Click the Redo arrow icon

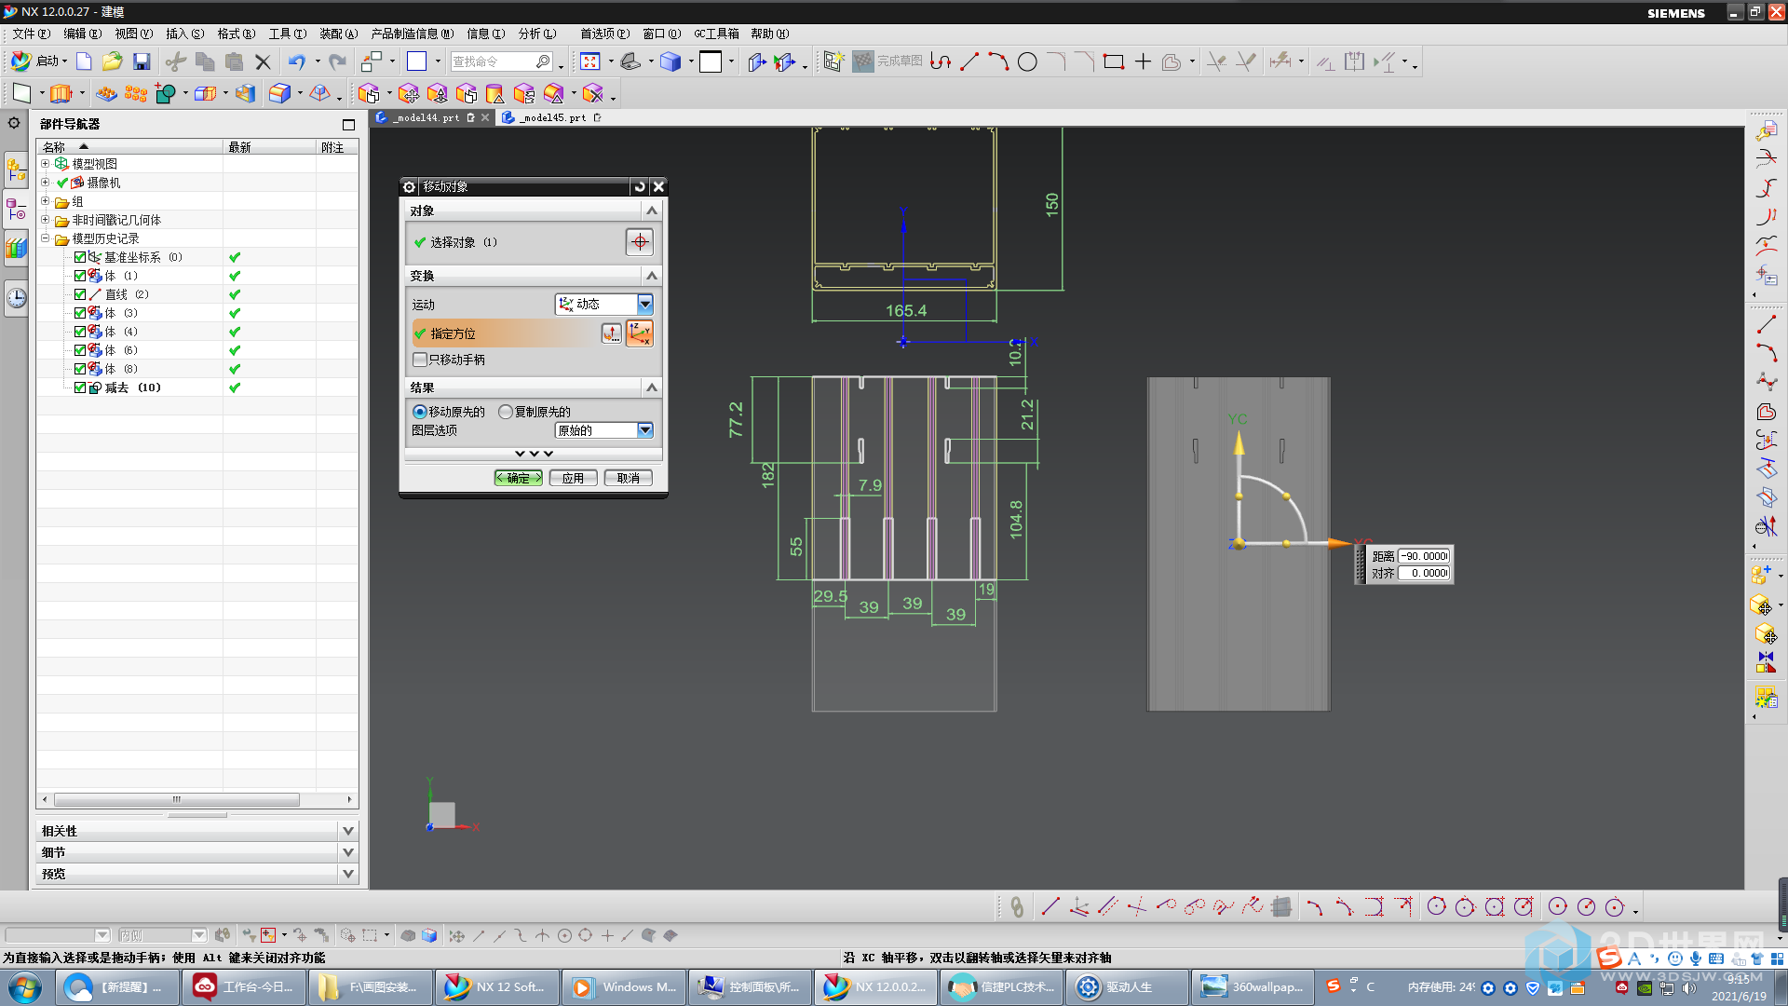[337, 61]
